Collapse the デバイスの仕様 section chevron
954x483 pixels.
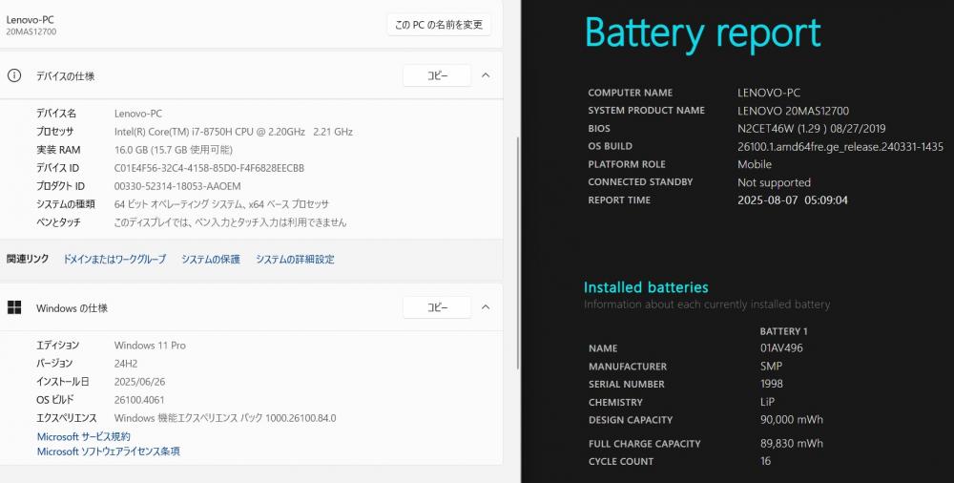[486, 75]
